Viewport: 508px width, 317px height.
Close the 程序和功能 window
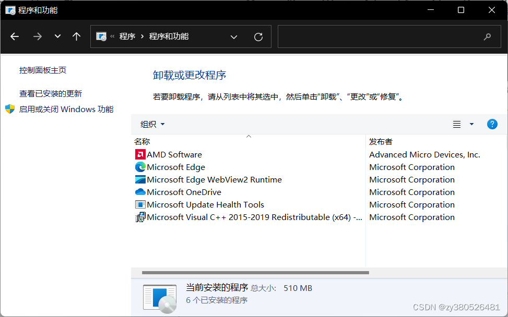(491, 10)
